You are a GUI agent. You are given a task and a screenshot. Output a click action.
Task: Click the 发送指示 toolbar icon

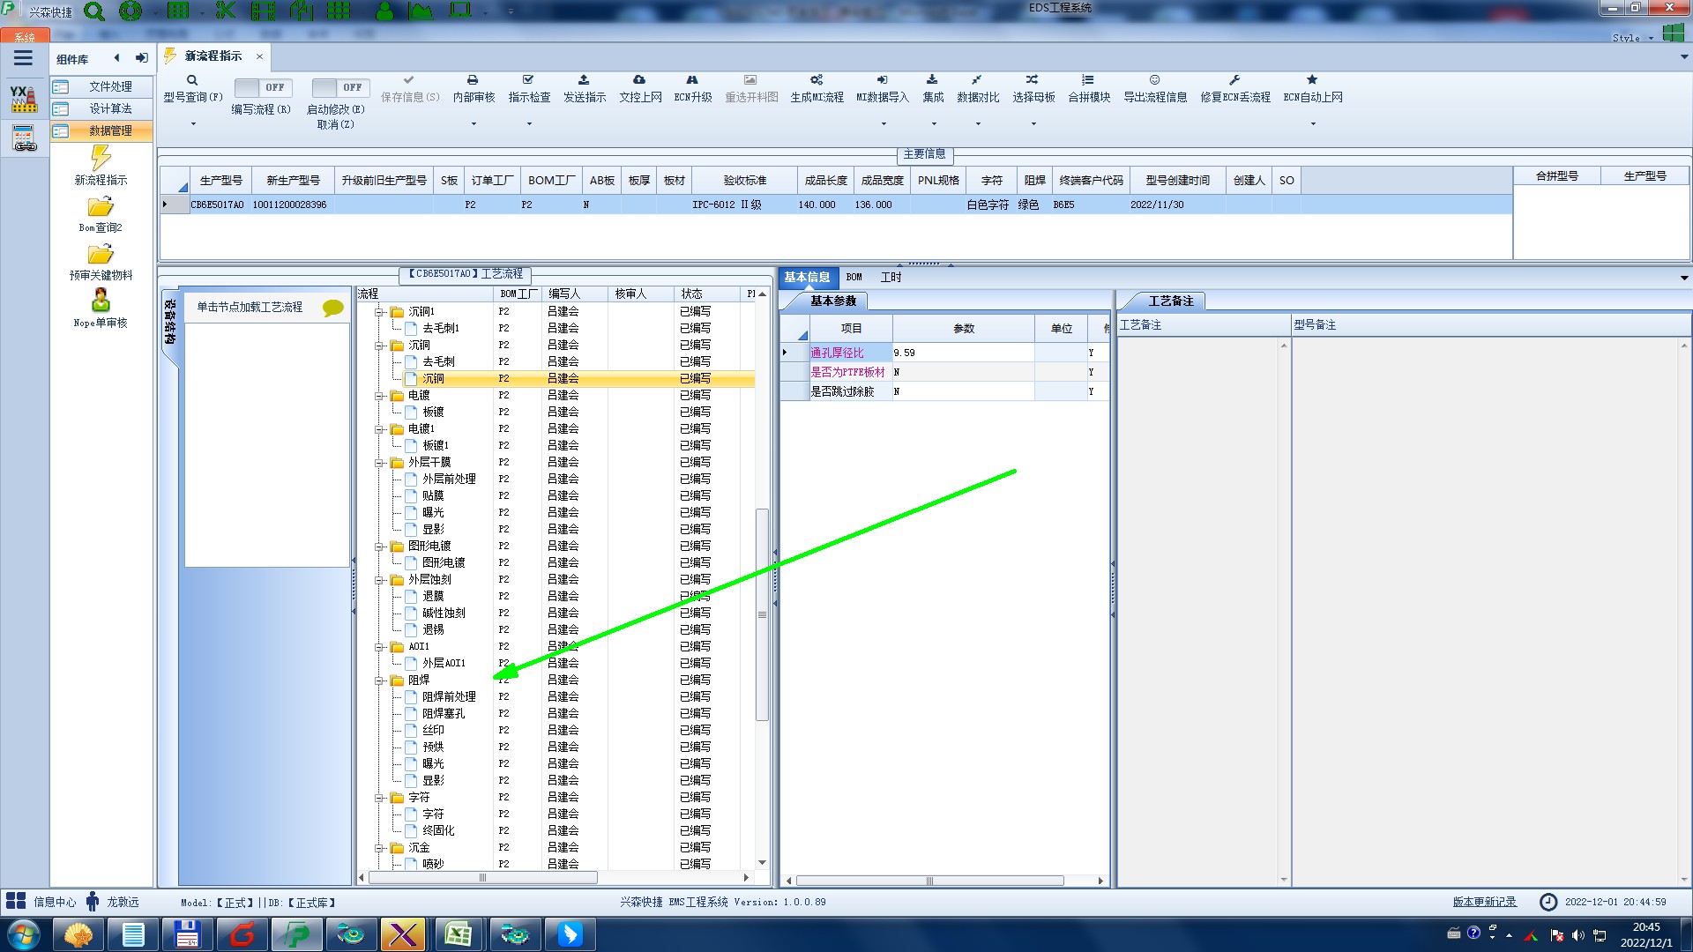coord(584,80)
